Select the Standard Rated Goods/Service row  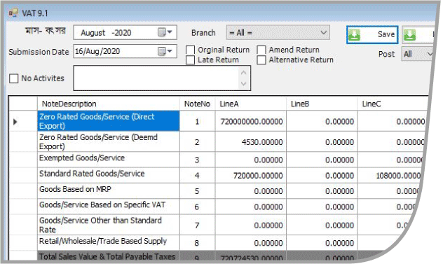109,175
